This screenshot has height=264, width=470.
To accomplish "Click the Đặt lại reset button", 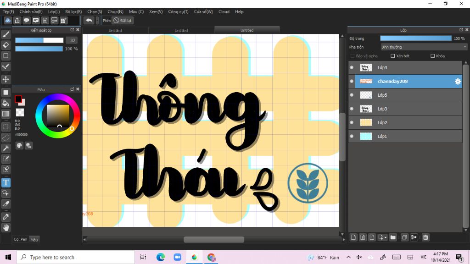I will tap(123, 21).
